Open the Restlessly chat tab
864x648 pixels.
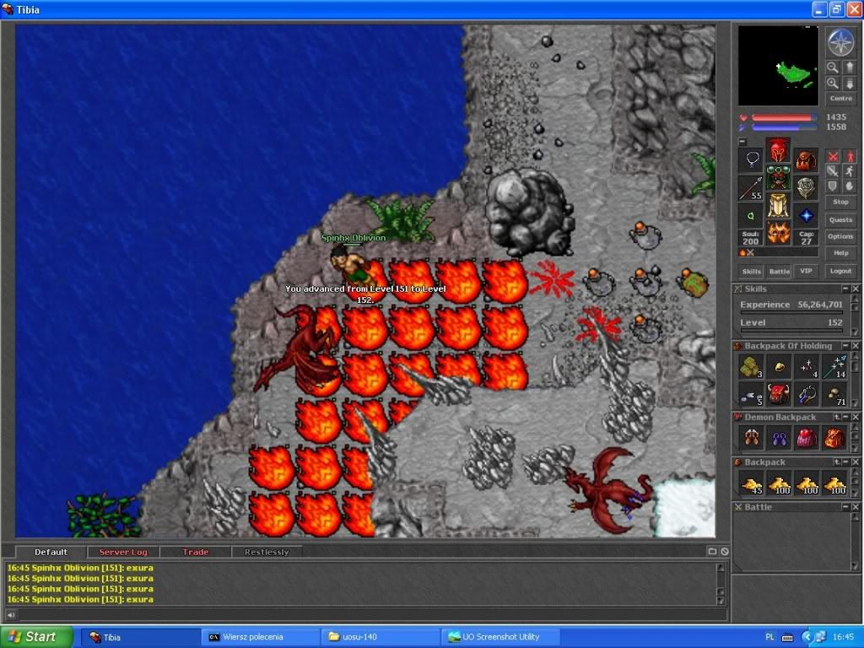(267, 552)
